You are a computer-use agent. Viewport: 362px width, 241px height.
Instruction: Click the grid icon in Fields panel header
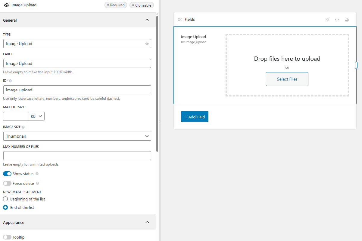point(327,19)
